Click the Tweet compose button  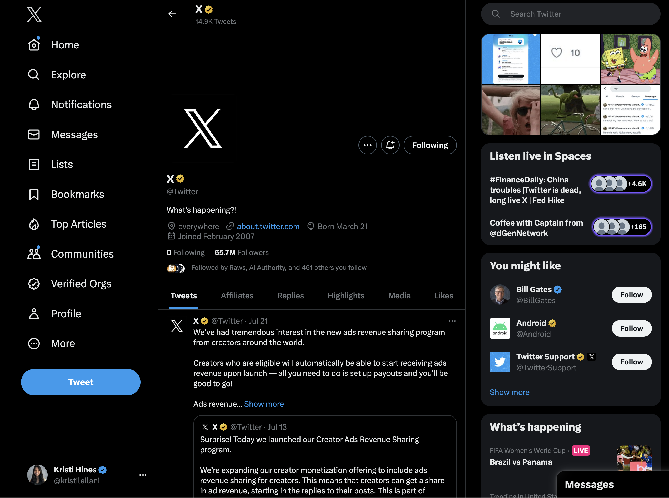[x=81, y=381]
